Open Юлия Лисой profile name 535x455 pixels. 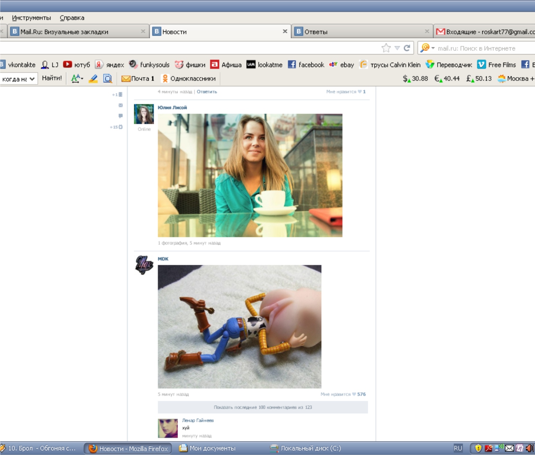pyautogui.click(x=172, y=107)
